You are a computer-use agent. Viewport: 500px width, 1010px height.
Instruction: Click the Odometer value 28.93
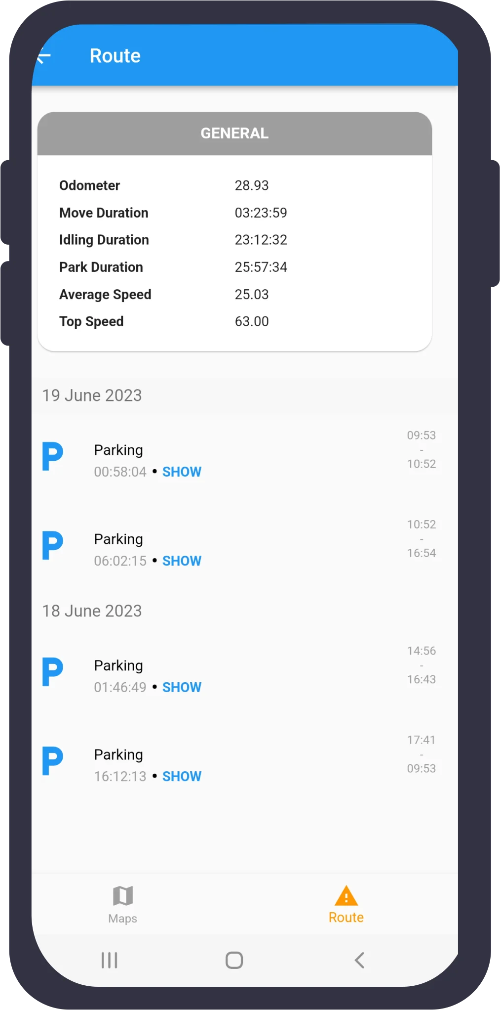coord(252,185)
